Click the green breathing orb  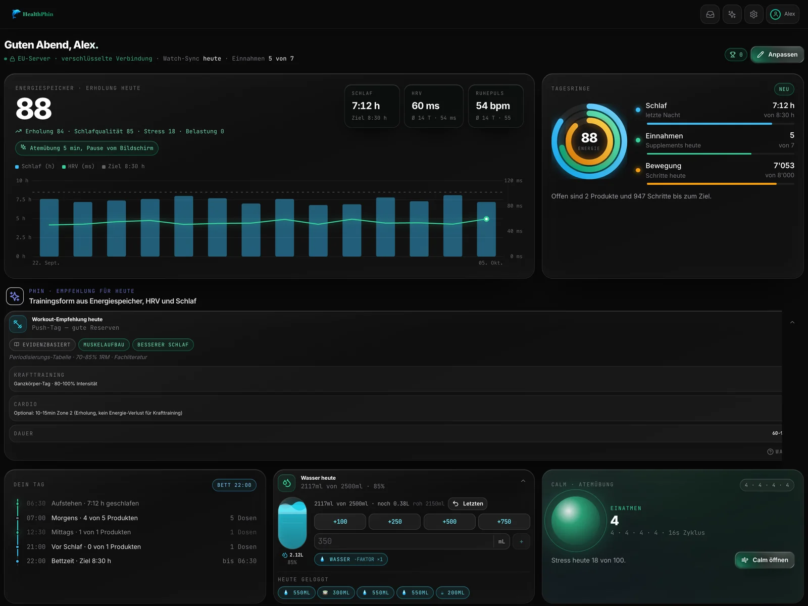click(576, 521)
